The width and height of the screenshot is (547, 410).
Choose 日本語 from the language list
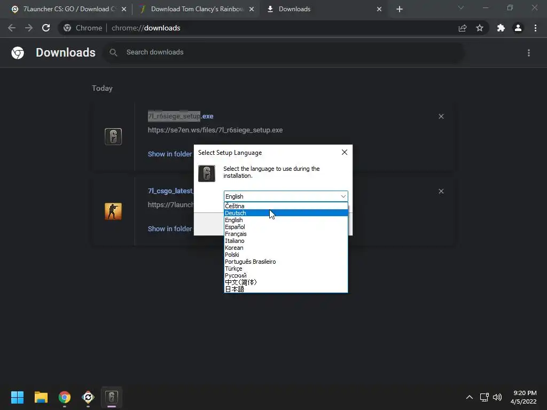click(286, 289)
